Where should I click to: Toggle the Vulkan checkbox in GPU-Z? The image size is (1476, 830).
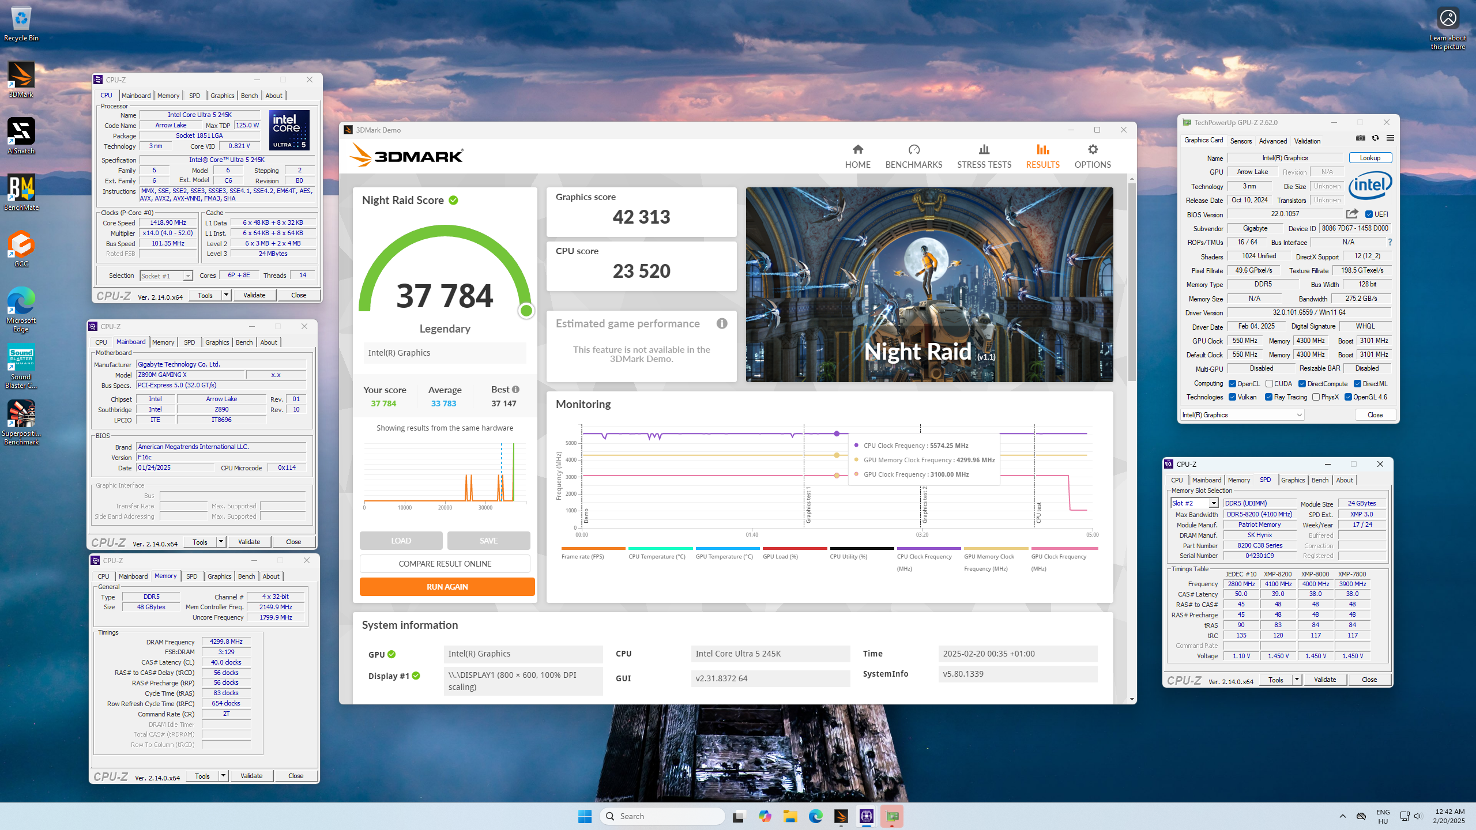coord(1232,397)
